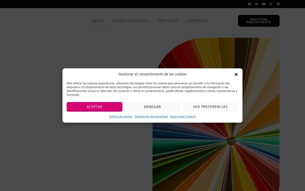Accept cookies with ACEPTAR button

tap(94, 107)
